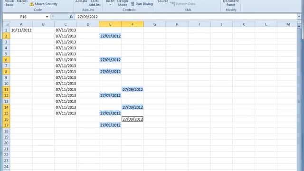Select column E header
The image size is (304, 171).
(x=110, y=24)
